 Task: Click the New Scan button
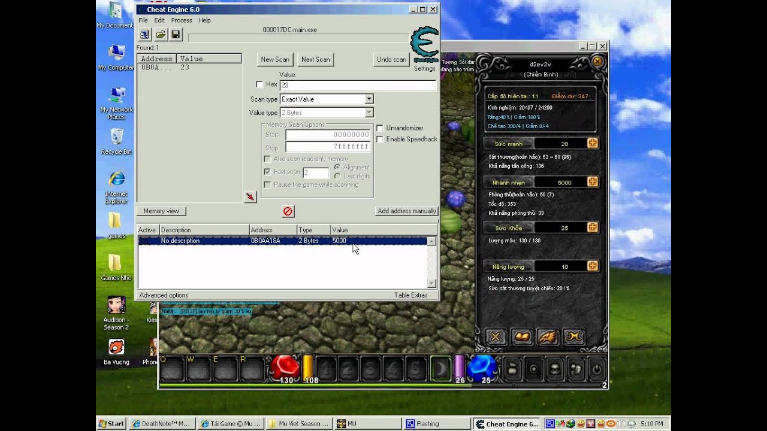[x=275, y=59]
